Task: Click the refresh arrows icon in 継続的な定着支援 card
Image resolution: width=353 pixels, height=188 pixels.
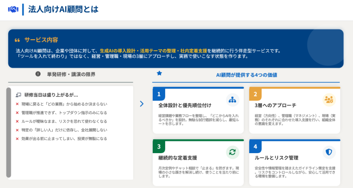Action: (232, 152)
